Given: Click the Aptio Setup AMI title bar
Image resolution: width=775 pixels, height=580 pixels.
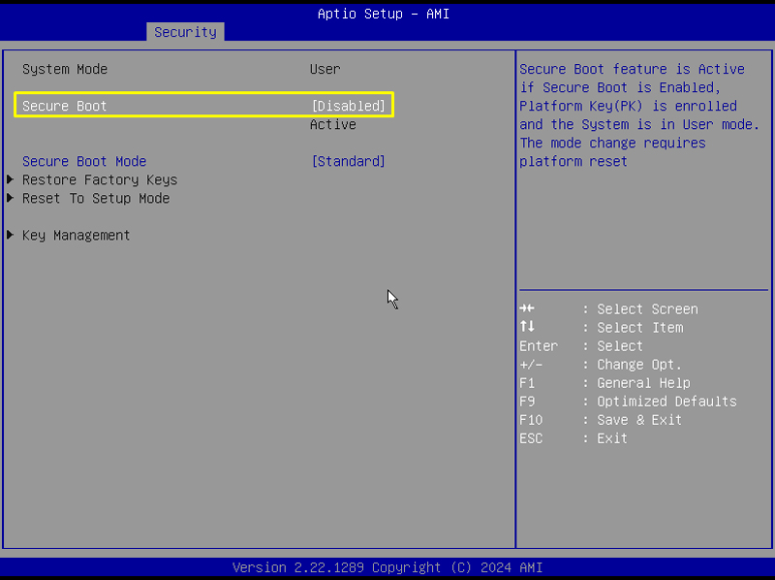Looking at the screenshot, I should pos(384,14).
